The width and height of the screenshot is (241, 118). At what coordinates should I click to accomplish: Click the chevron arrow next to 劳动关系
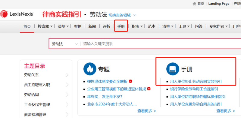pos(67,75)
